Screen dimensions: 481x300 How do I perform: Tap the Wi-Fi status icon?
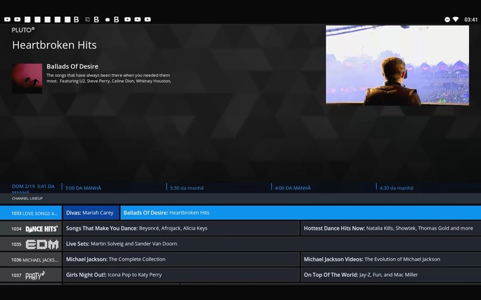point(456,20)
